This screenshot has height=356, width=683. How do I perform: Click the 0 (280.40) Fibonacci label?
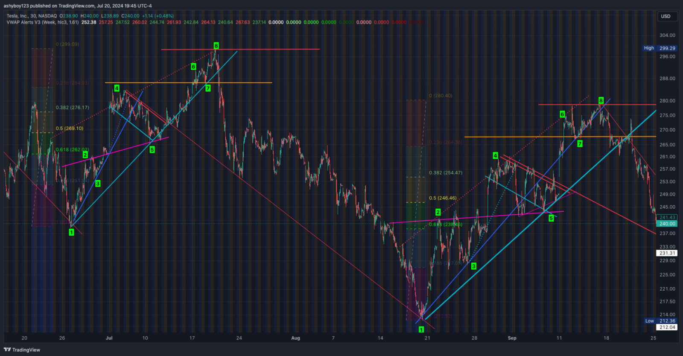[441, 96]
